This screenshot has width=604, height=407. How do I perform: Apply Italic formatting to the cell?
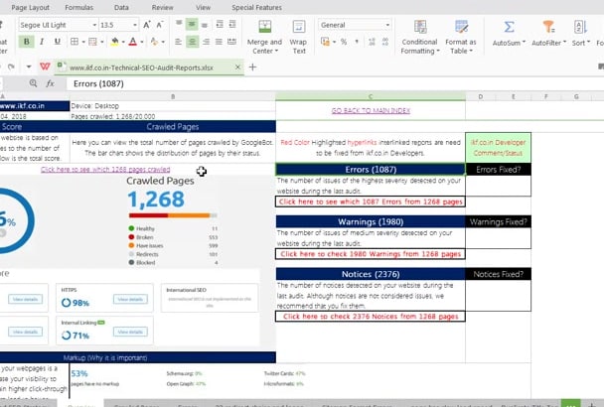pos(42,42)
